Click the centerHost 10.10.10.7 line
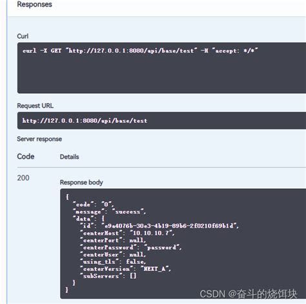 (x=127, y=233)
